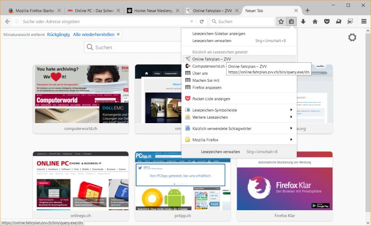Click Alle wiederherstellen link

click(94, 34)
